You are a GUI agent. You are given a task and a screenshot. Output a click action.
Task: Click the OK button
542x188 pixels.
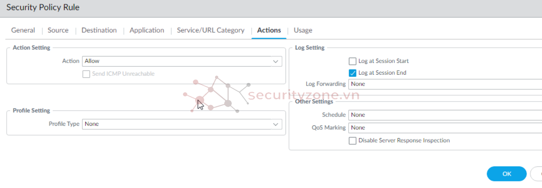pyautogui.click(x=507, y=174)
